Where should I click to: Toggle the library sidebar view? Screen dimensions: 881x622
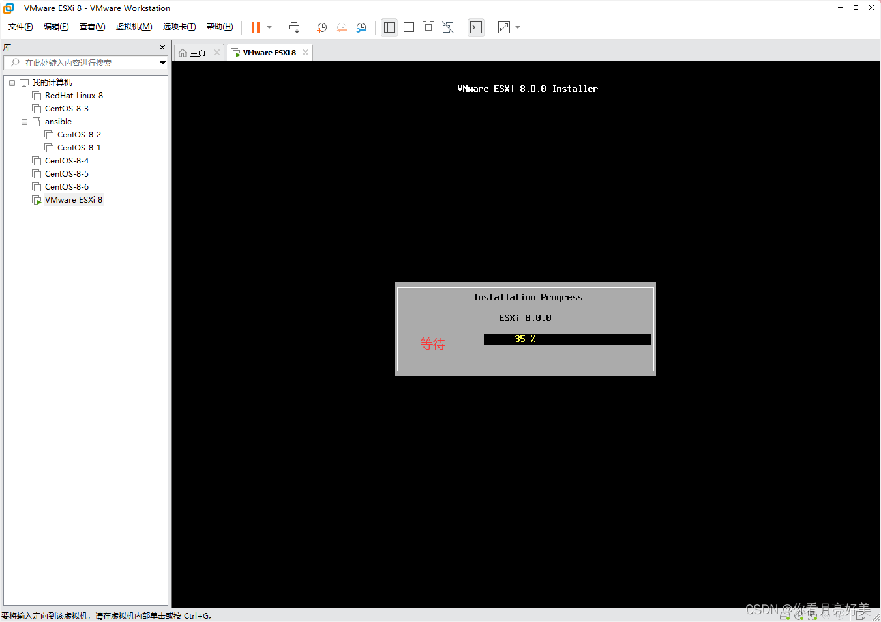point(389,27)
